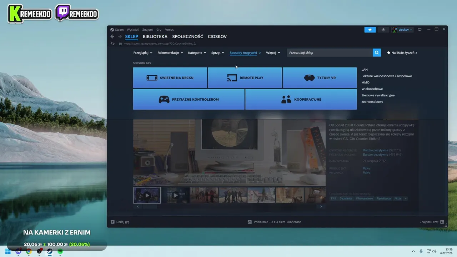Image resolution: width=457 pixels, height=257 pixels.
Task: Expand the Kategorie dropdown
Action: pyautogui.click(x=197, y=52)
